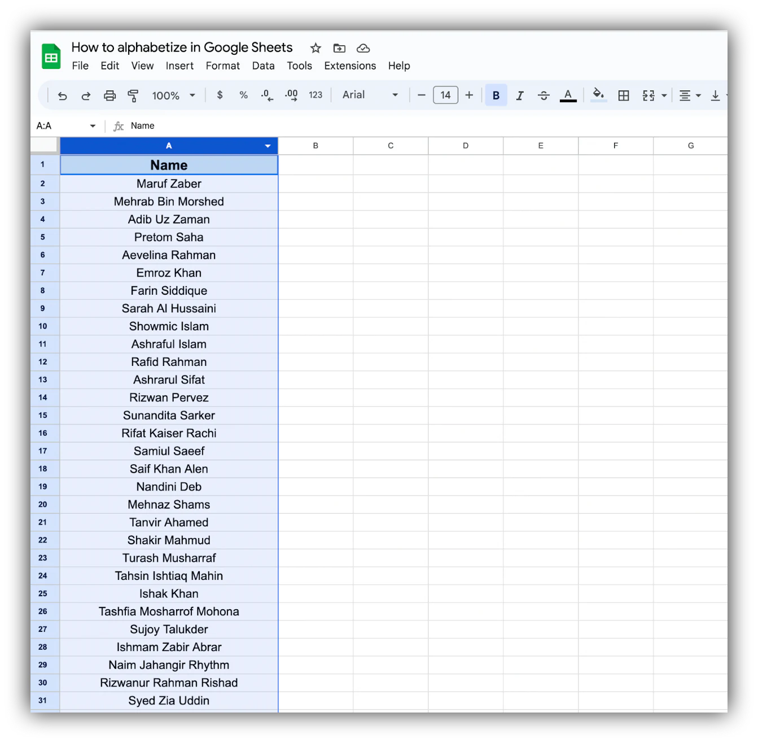Toggle italic formatting
This screenshot has width=758, height=743.
pyautogui.click(x=520, y=95)
